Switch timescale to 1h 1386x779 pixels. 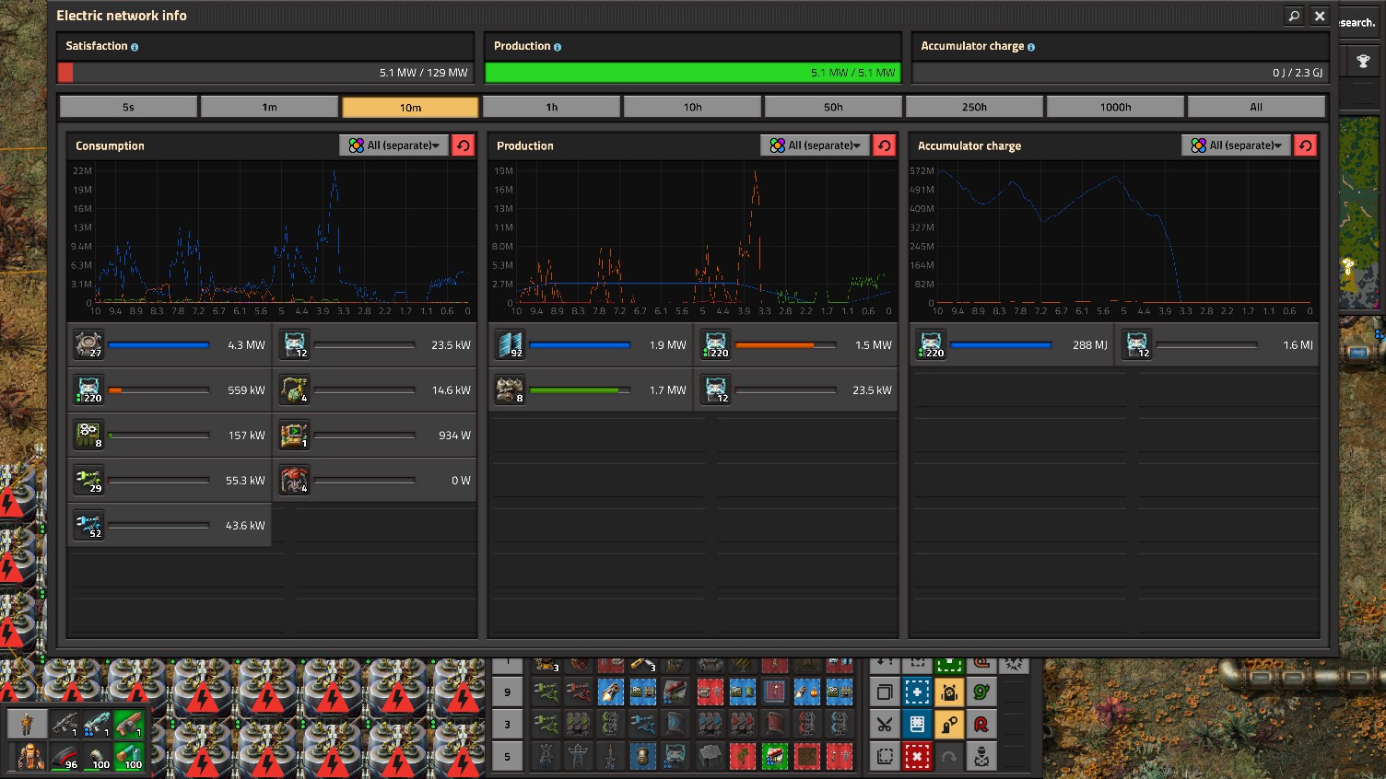551,107
